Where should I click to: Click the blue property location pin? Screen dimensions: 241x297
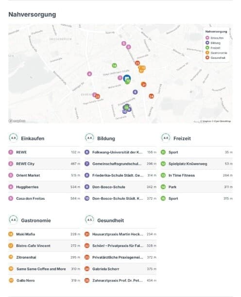[127, 78]
